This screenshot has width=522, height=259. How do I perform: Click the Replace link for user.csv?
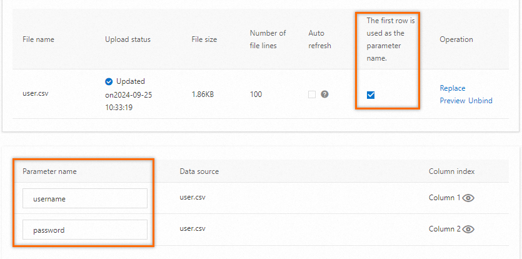point(453,88)
